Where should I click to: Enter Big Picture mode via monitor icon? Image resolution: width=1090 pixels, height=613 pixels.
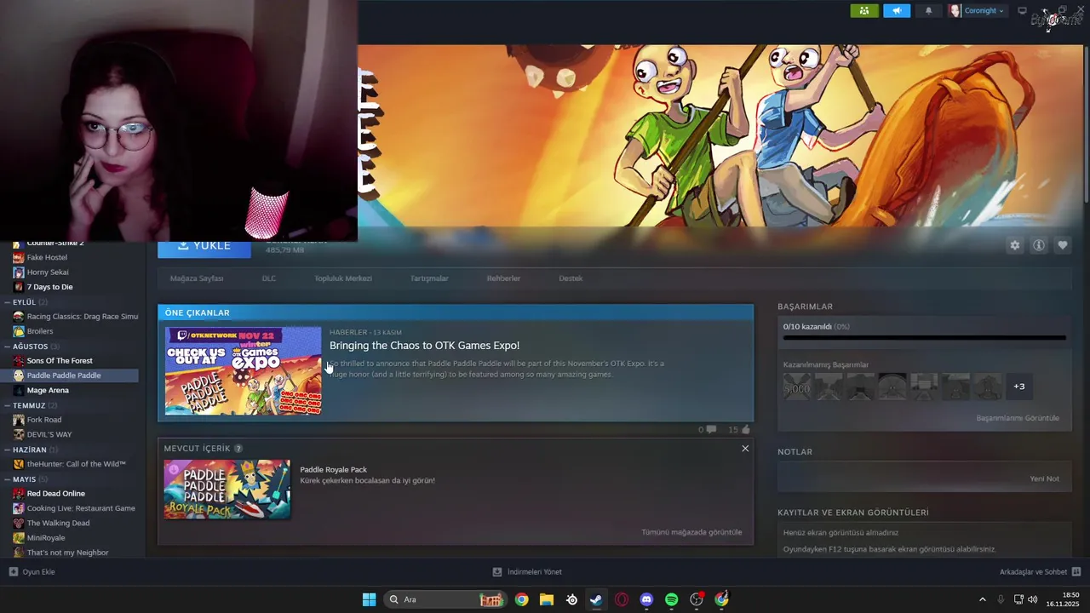coord(1023,11)
